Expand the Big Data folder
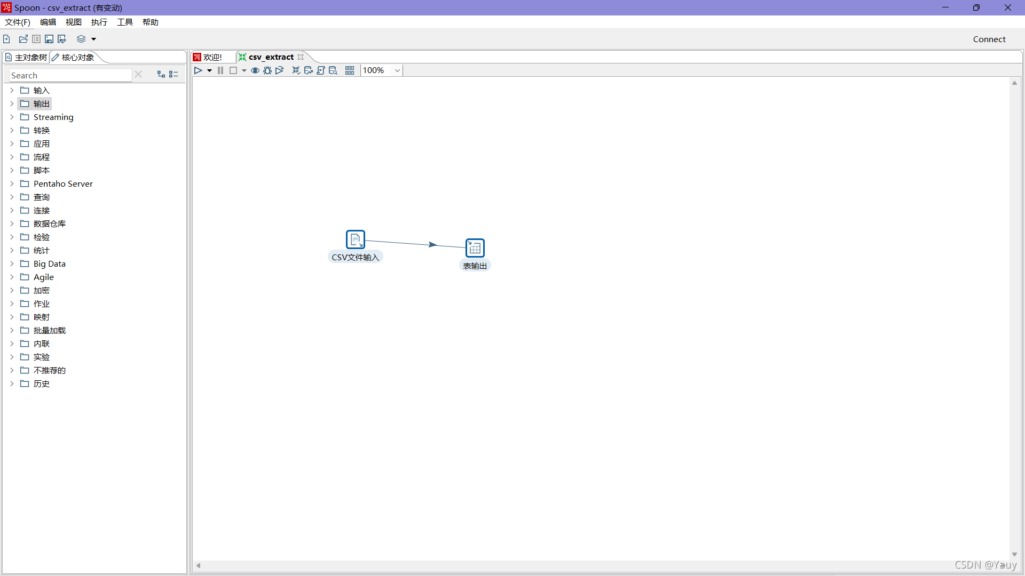1025x576 pixels. tap(12, 264)
